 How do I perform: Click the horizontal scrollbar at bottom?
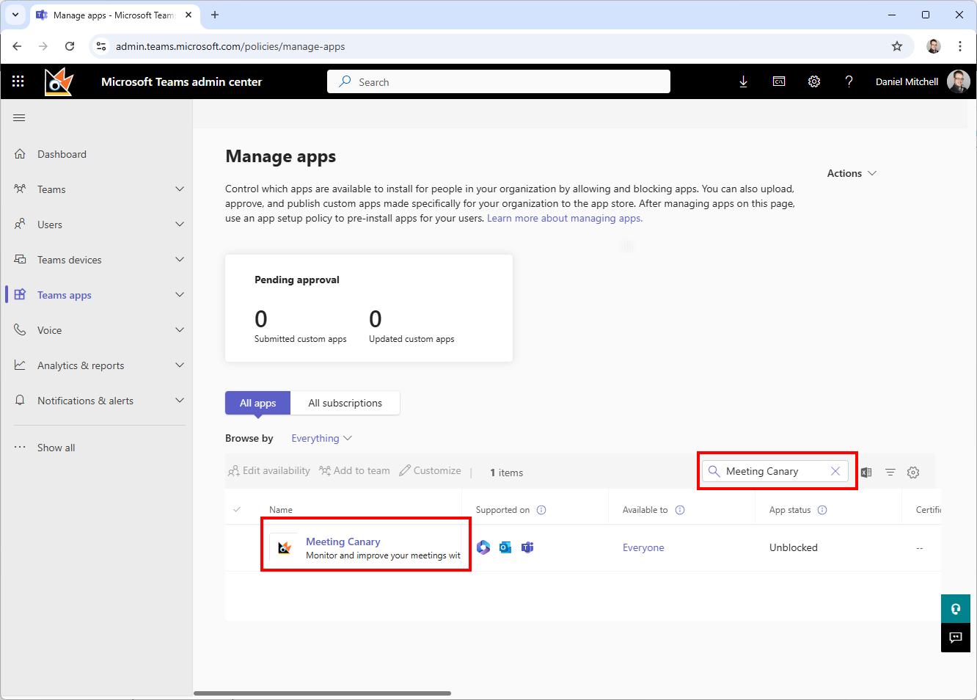point(322,693)
